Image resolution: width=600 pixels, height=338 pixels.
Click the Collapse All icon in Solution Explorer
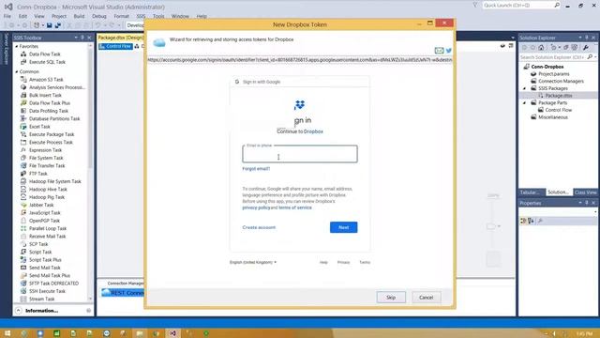(x=566, y=48)
